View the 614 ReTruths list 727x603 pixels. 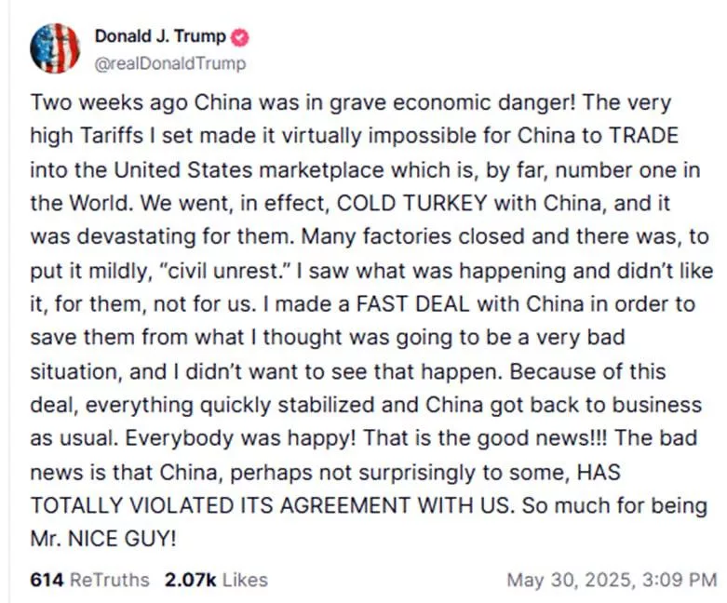(x=89, y=580)
